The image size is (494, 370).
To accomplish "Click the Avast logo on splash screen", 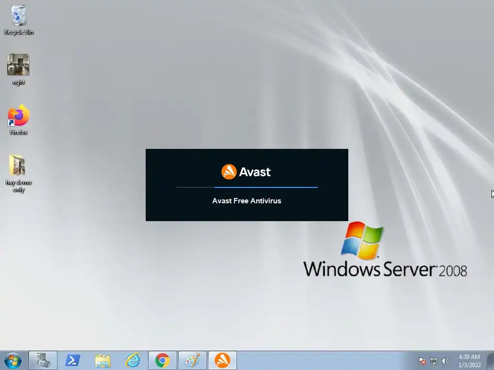I will [246, 172].
